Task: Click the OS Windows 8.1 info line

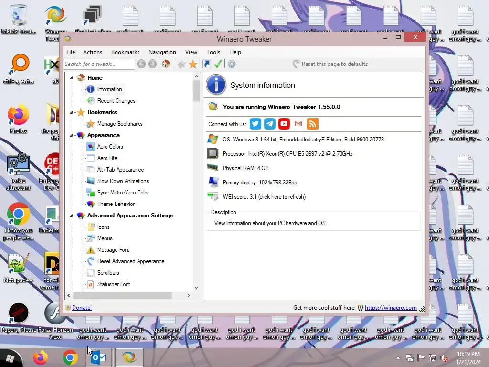Action: pyautogui.click(x=303, y=140)
